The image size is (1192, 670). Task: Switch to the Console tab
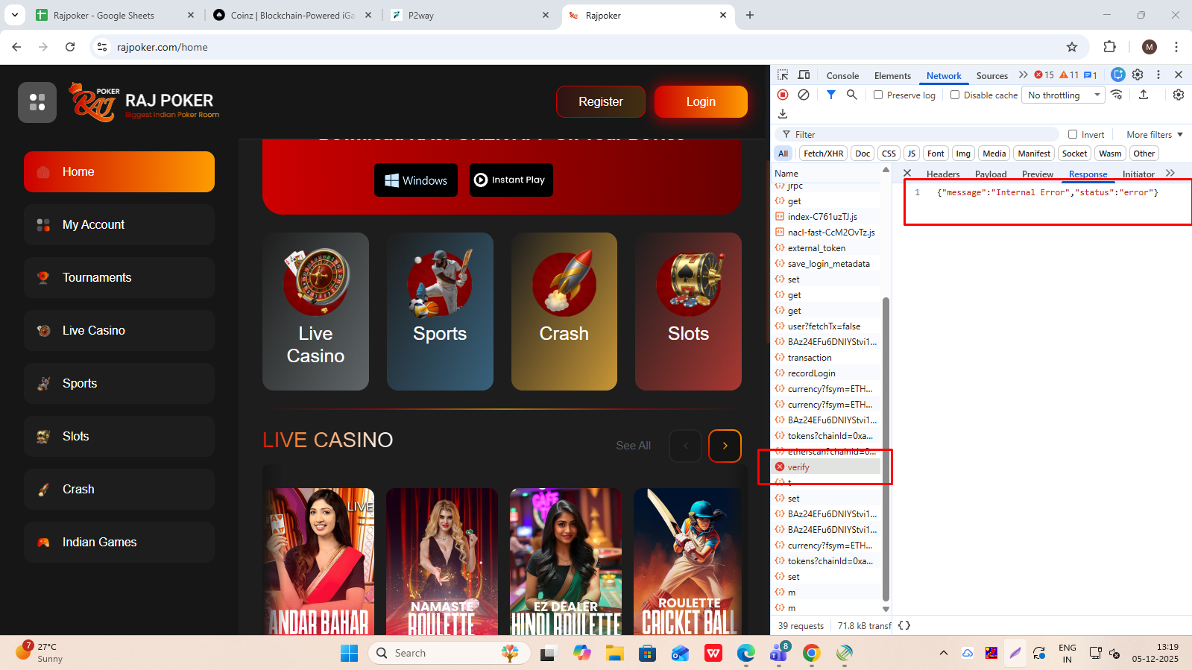point(842,76)
